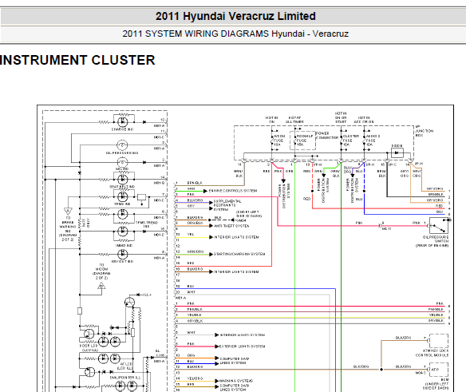
Task: Click the AUDIO 2 FUSE 10A label
Action: coord(373,140)
